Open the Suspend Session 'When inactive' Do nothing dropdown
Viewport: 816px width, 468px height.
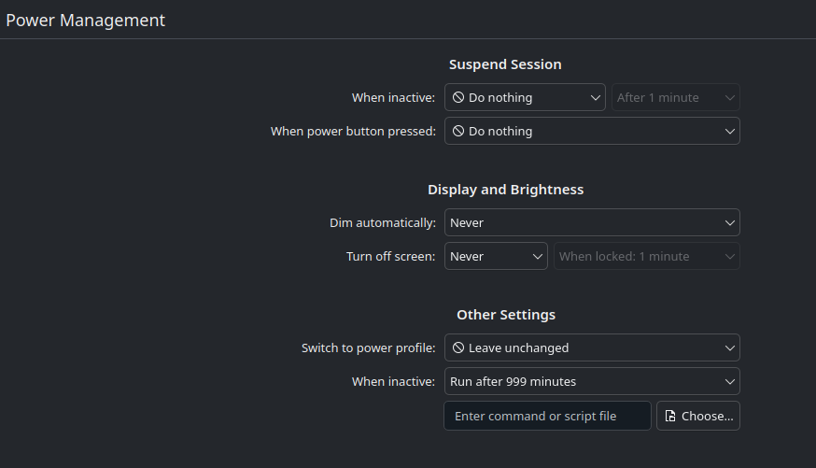525,97
